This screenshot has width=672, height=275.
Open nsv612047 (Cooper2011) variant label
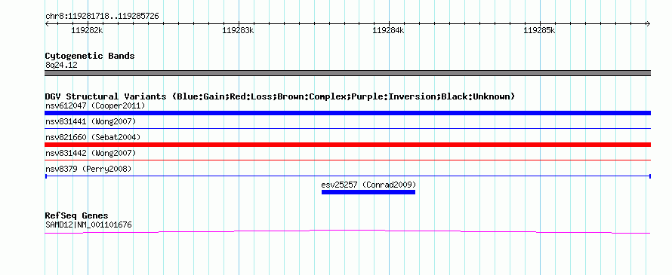pos(95,105)
